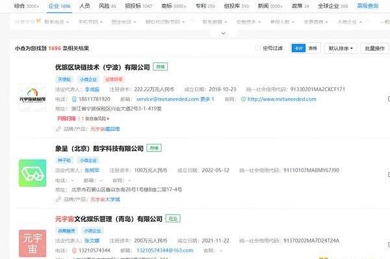Open the 高级查询 advanced search link
The height and width of the screenshot is (259, 390).
coord(368,6)
